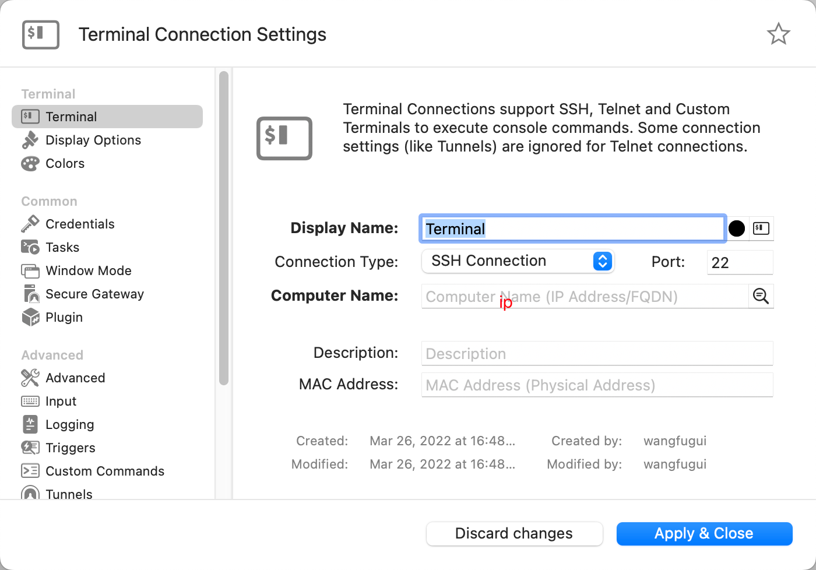Open the Connection Type dropdown

pyautogui.click(x=518, y=261)
